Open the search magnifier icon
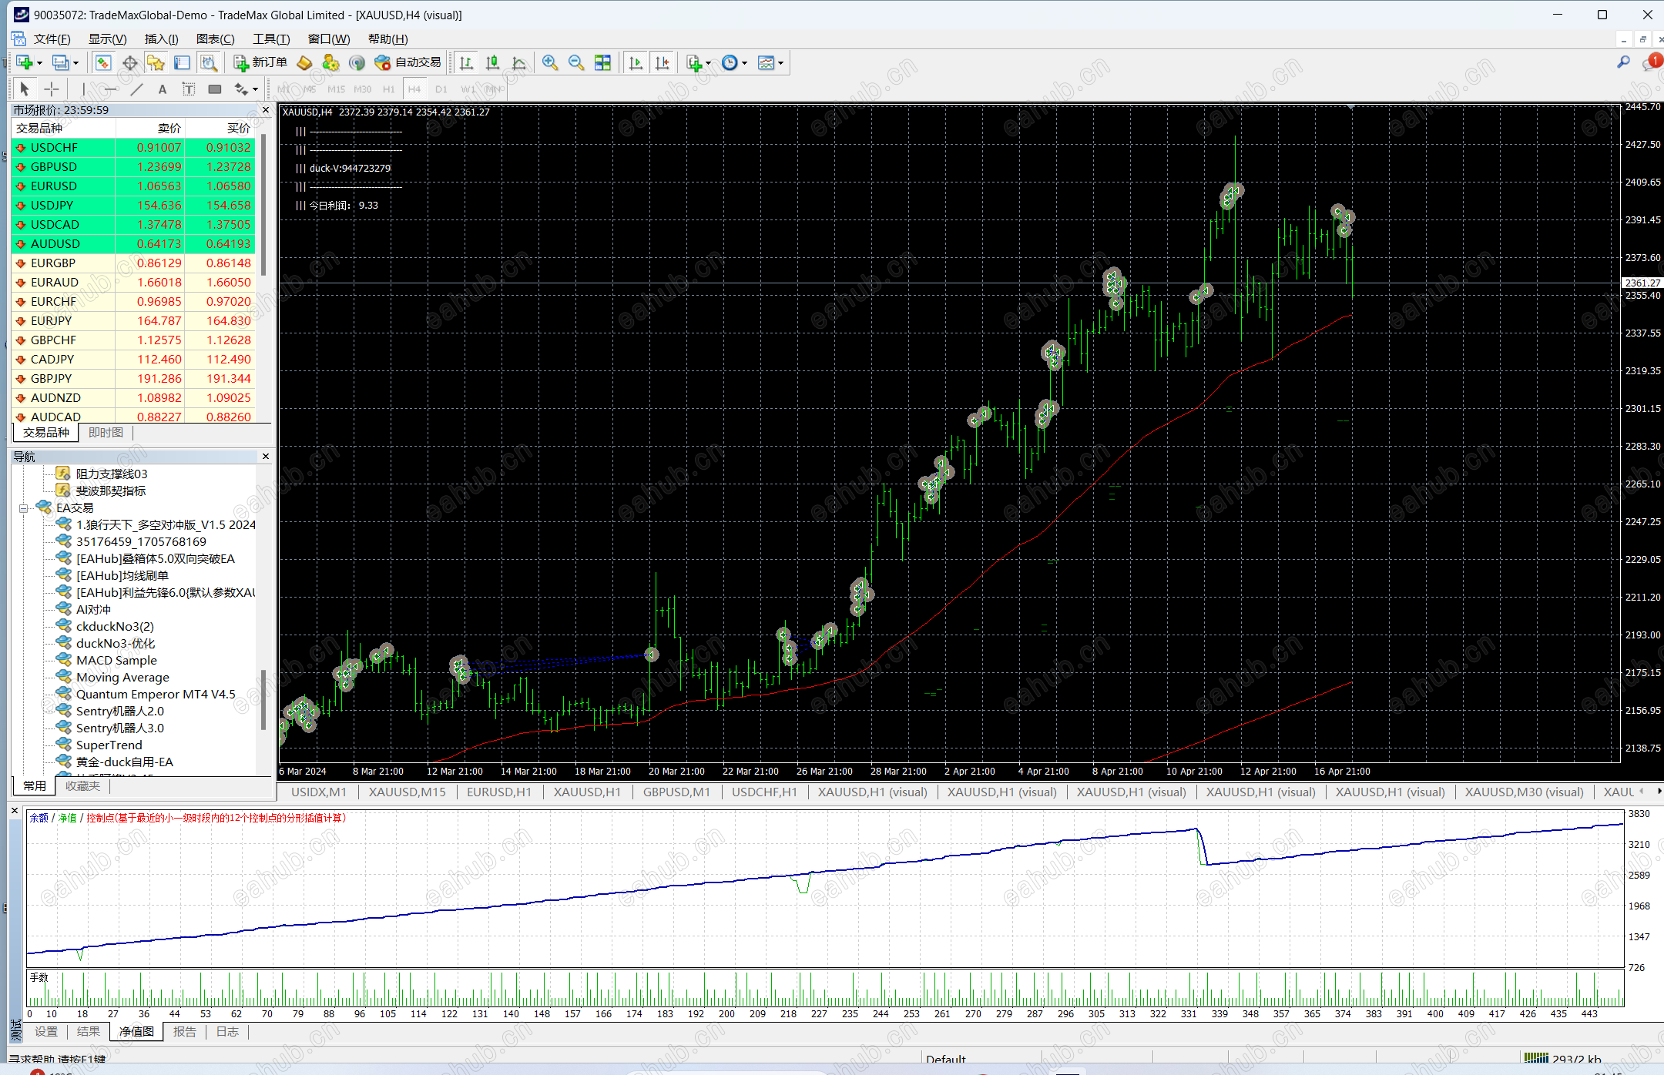The height and width of the screenshot is (1075, 1664). (x=1623, y=62)
